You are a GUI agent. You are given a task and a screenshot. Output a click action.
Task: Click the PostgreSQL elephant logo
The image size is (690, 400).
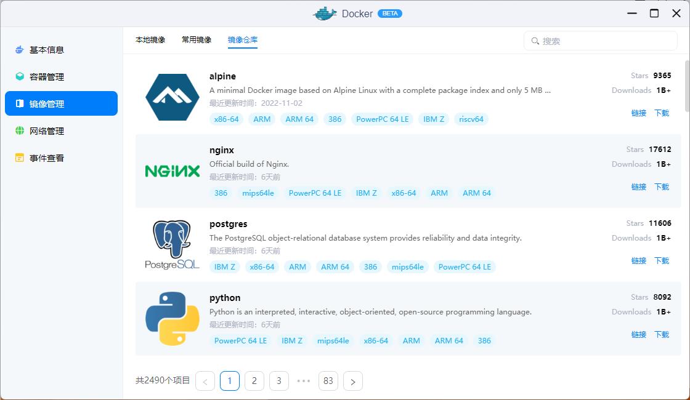pos(172,245)
